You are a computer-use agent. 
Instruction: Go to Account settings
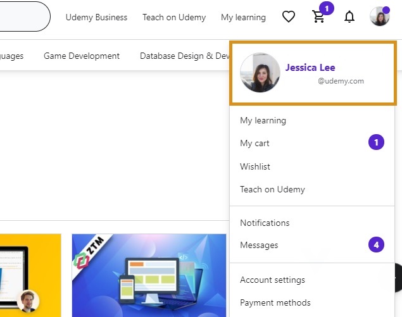click(x=272, y=280)
